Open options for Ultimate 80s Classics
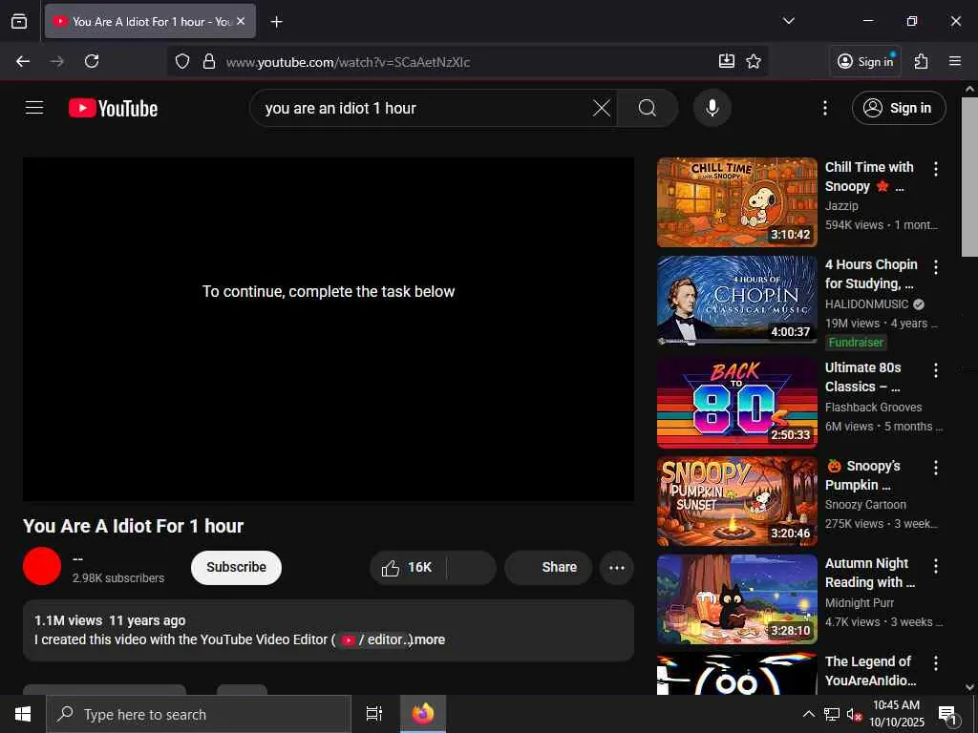 [935, 370]
